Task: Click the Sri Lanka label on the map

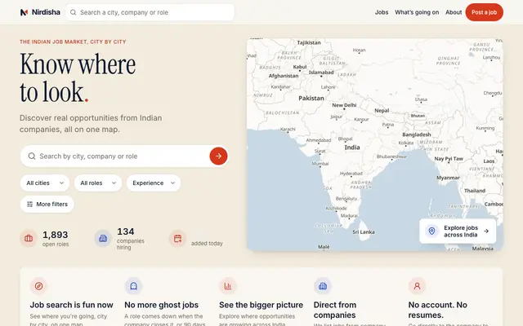Action: coord(363,231)
